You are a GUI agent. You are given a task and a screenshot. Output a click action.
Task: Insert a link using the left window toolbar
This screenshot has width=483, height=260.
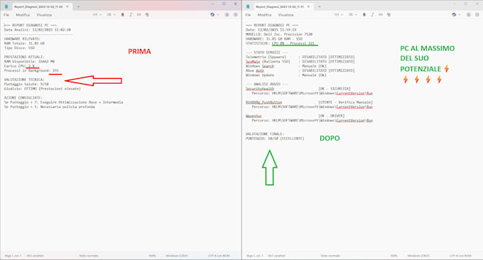click(139, 15)
